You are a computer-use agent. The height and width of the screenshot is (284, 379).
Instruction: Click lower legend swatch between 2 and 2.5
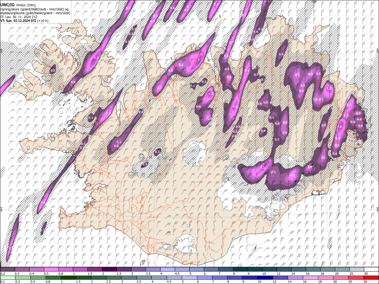point(99,277)
